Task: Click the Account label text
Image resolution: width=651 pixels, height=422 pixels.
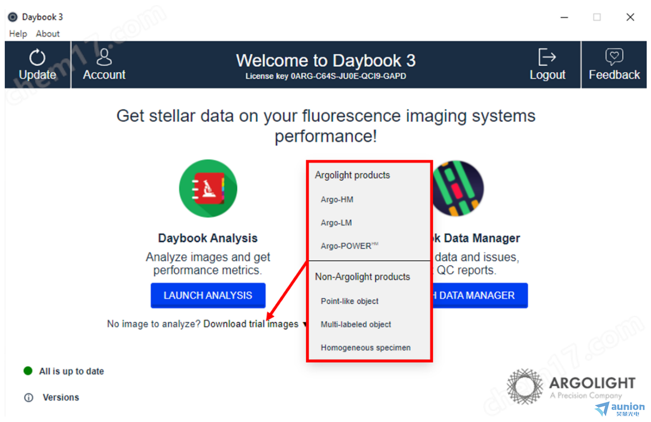Action: coord(104,75)
